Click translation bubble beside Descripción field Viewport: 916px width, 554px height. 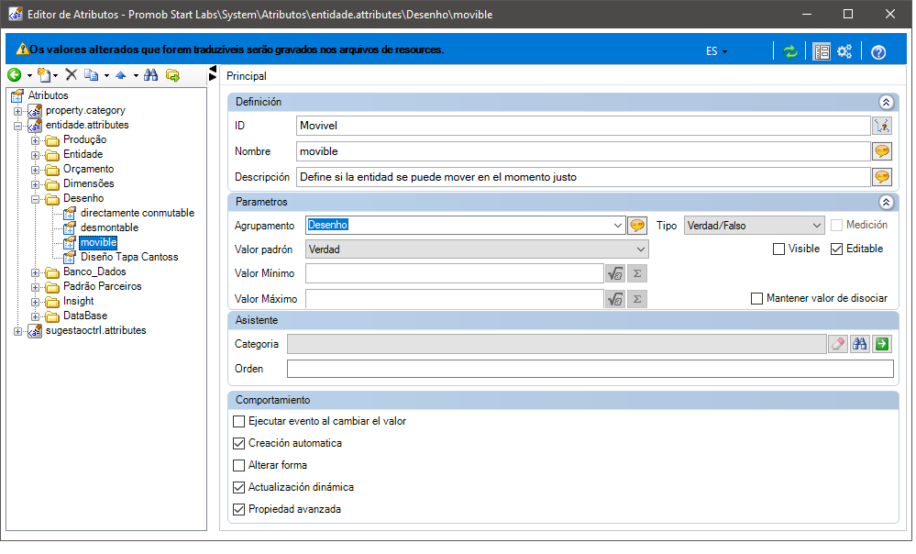882,176
